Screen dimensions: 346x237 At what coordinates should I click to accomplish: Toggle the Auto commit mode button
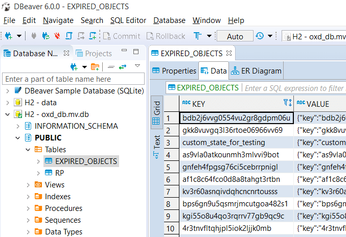tap(235, 36)
